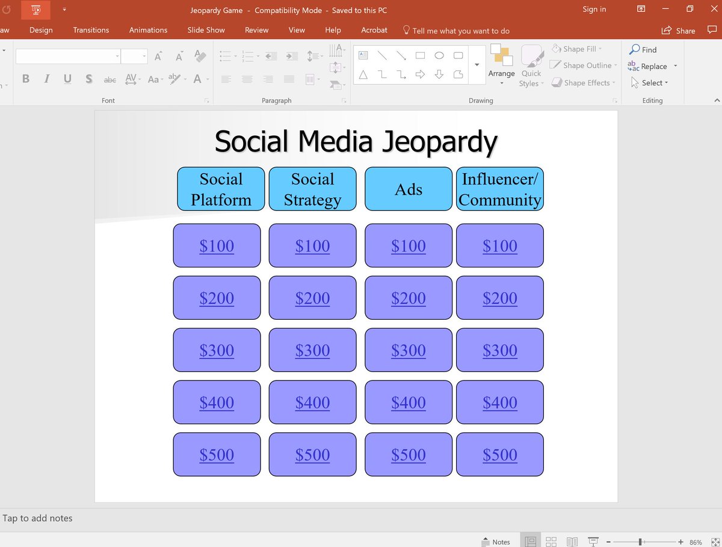This screenshot has width=722, height=547.
Task: Select the text box shape in gallery
Action: point(363,55)
